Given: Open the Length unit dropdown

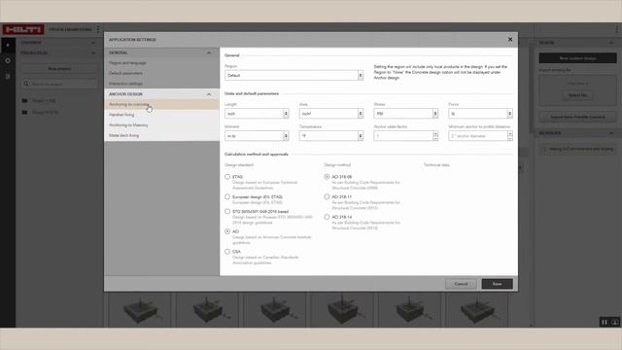Looking at the screenshot, I should (x=257, y=114).
